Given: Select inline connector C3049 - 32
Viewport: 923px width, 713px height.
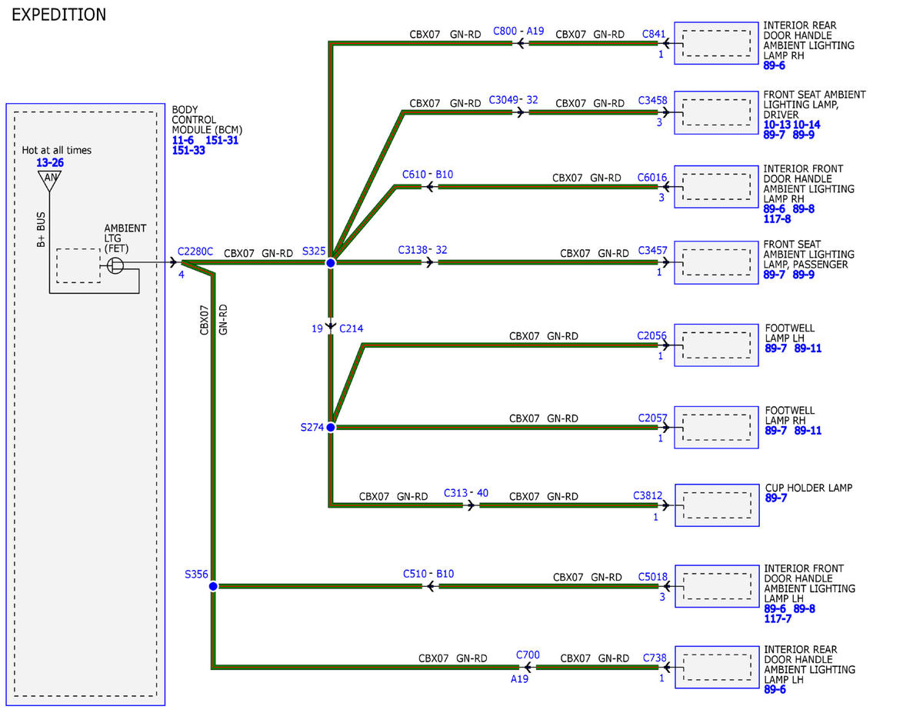Looking at the screenshot, I should coord(513,100).
